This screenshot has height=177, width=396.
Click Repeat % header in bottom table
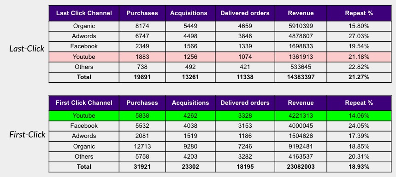(359, 103)
